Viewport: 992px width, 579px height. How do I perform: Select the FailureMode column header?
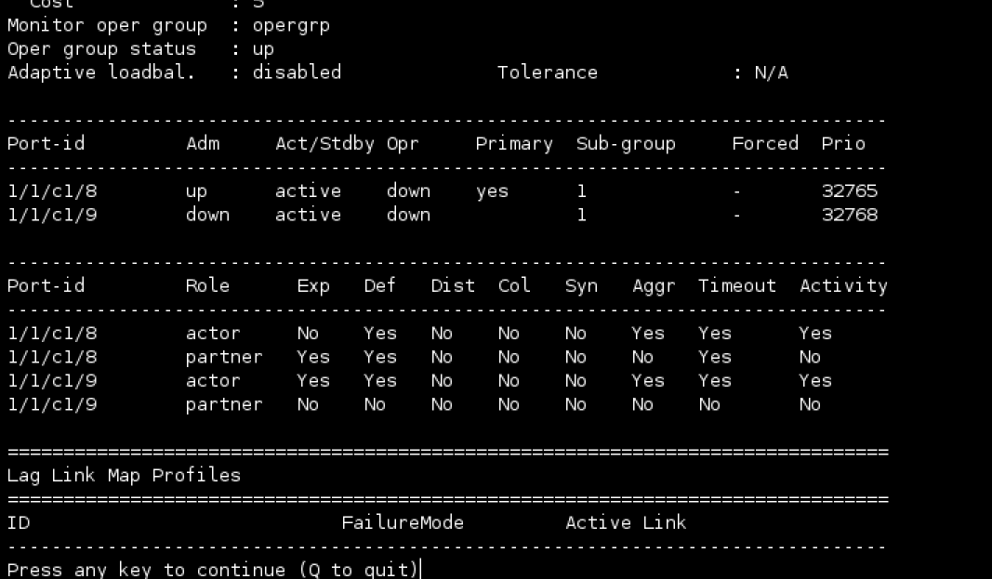click(402, 522)
